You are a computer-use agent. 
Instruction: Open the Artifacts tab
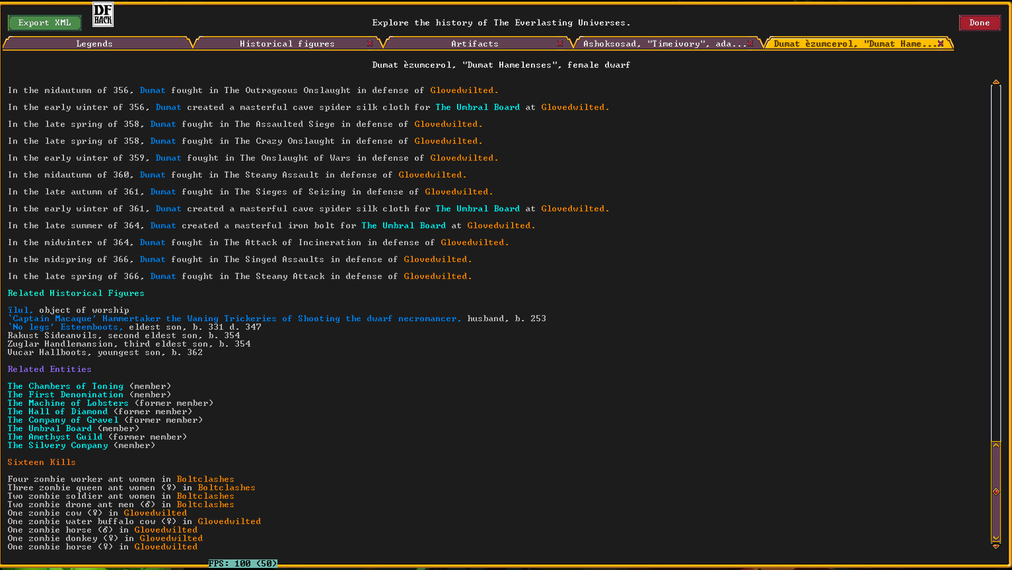click(x=475, y=43)
